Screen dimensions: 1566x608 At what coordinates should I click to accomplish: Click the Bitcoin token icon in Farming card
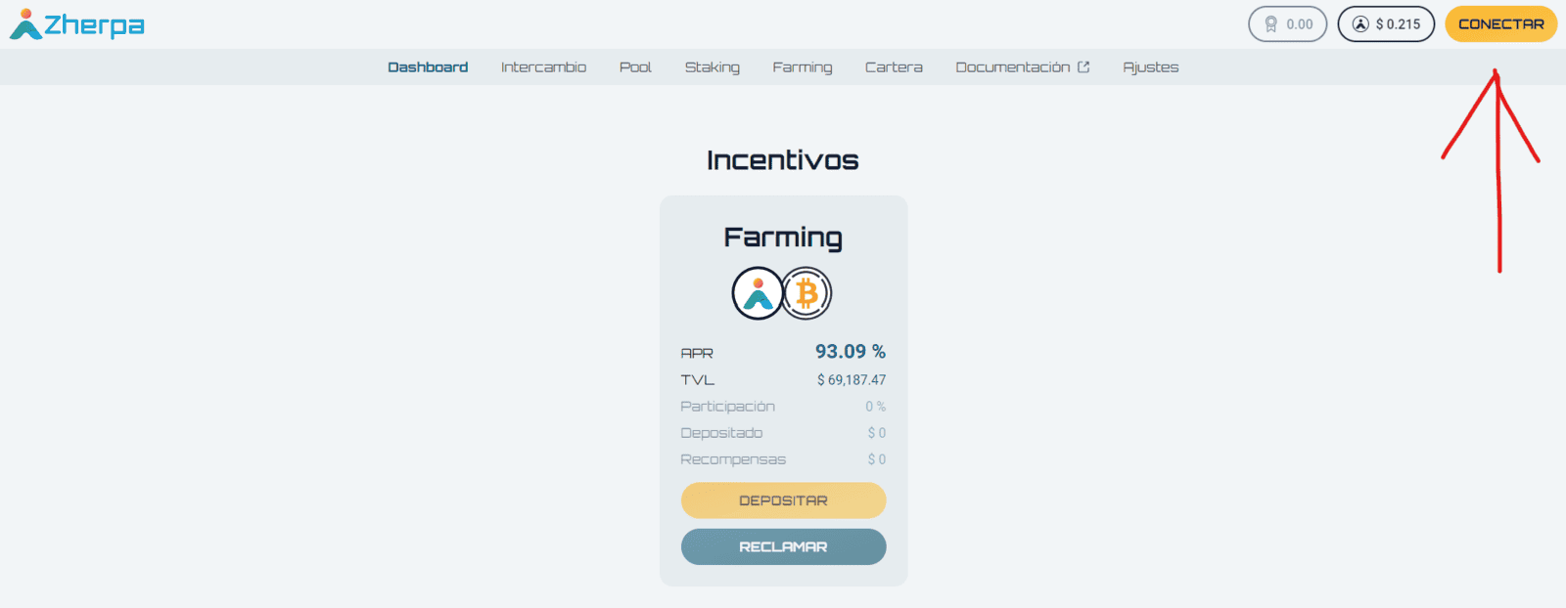click(806, 293)
